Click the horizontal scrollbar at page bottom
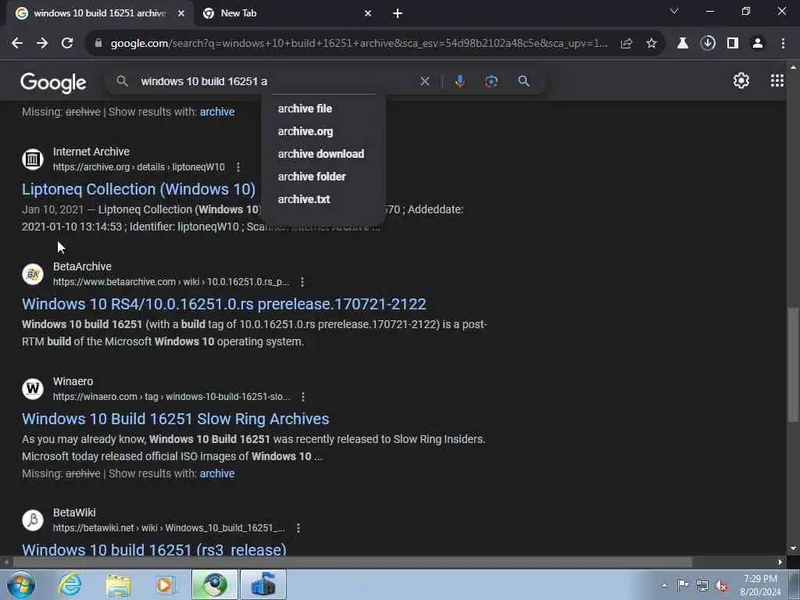Image resolution: width=800 pixels, height=600 pixels. tap(352, 562)
